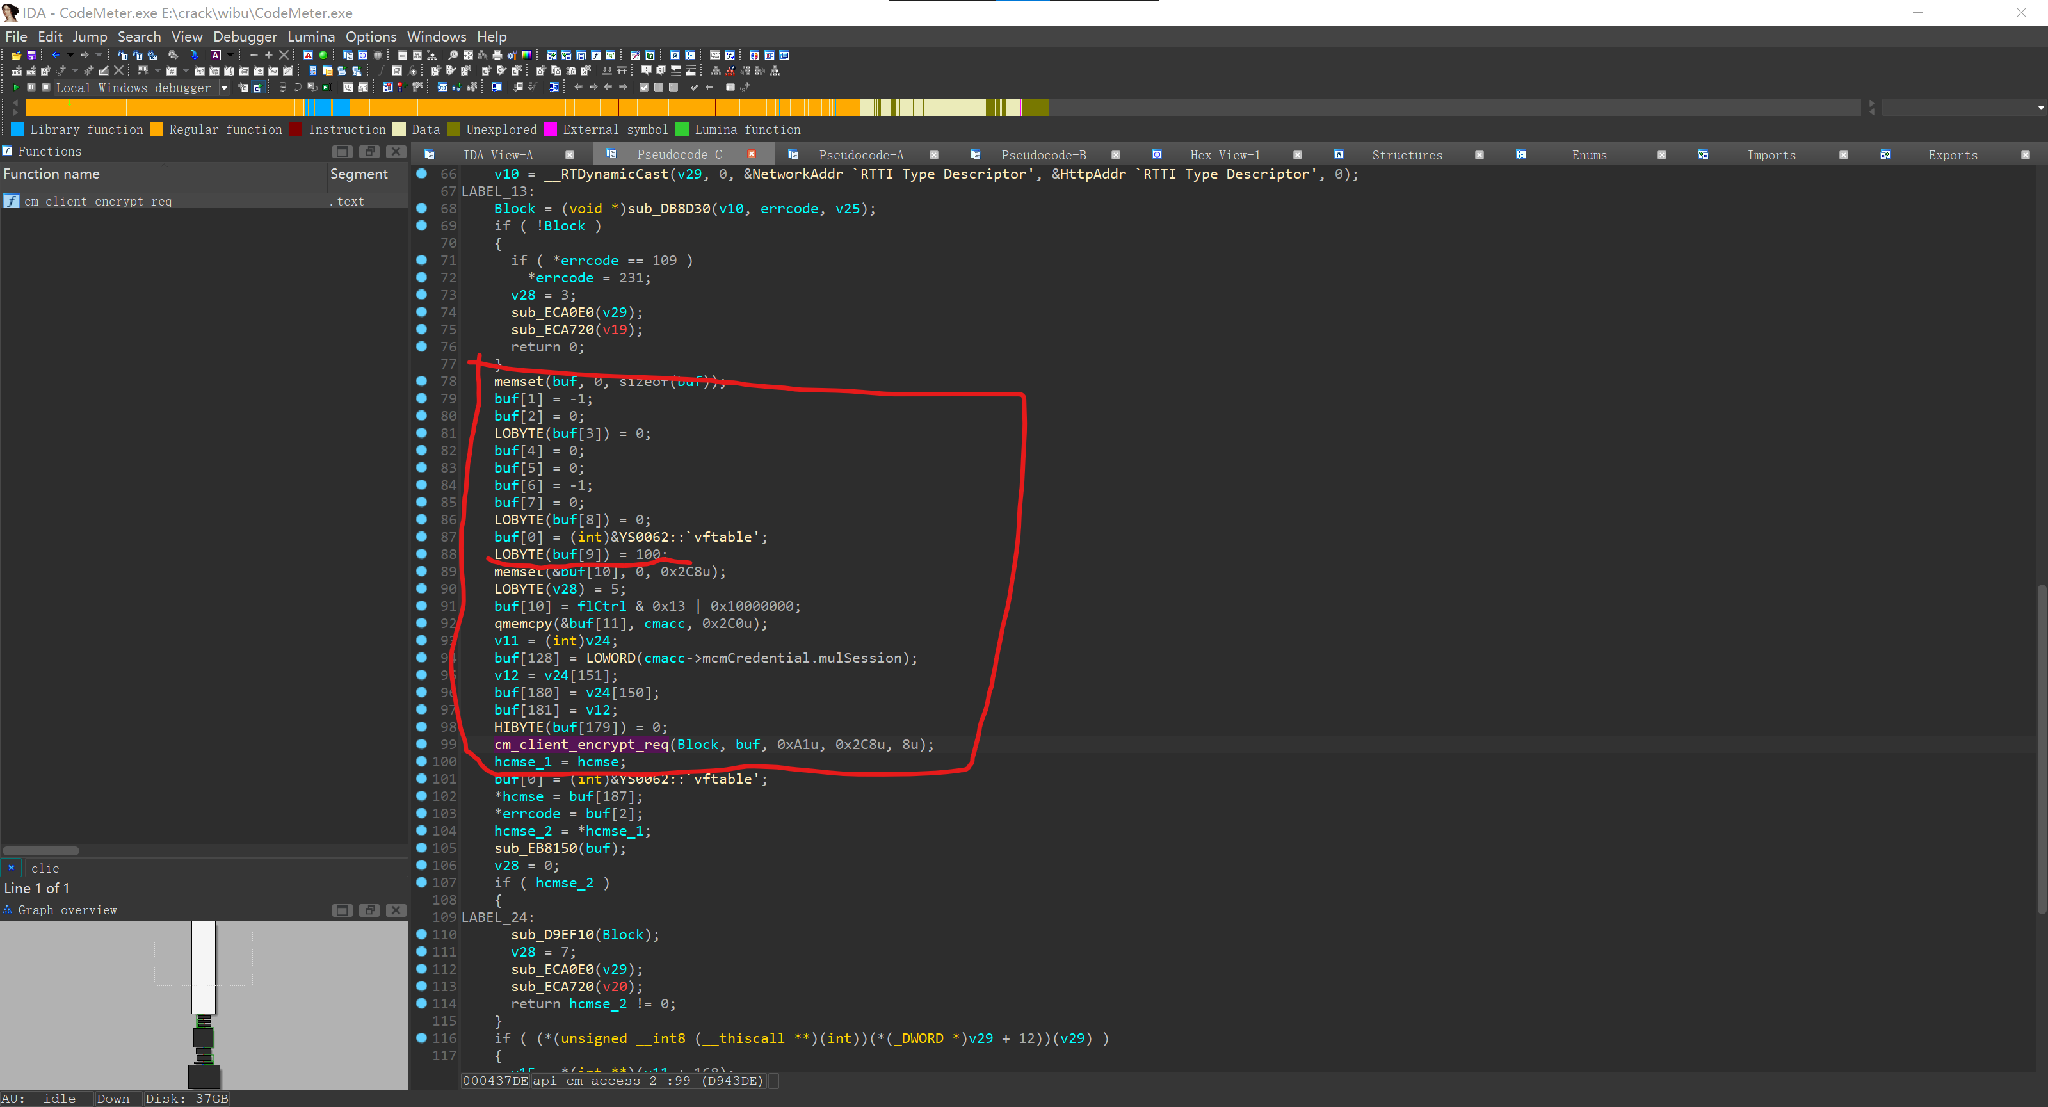Screen dimensions: 2048x1107
Task: Open the Local Windows debugger dropdown
Action: pyautogui.click(x=224, y=88)
